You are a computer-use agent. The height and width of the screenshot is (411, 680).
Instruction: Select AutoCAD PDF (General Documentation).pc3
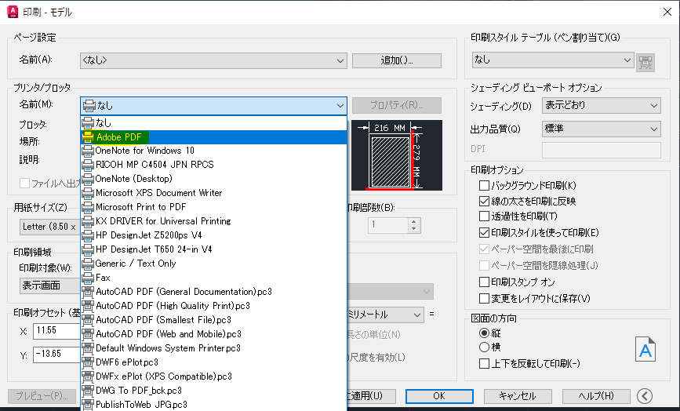214,292
